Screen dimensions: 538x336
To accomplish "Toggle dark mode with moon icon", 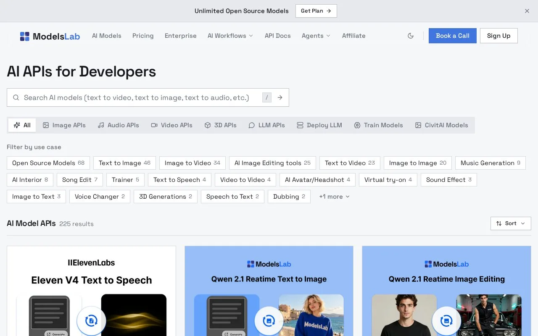I will 411,36.
